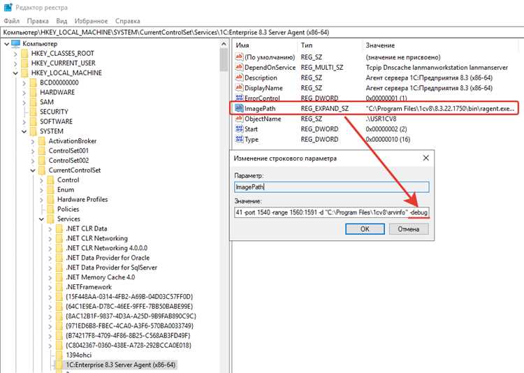Open the Правка menu
Screen dimensions: 524x373
pyautogui.click(x=38, y=21)
